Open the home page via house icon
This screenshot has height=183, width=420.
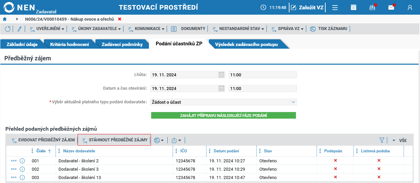tap(5, 19)
